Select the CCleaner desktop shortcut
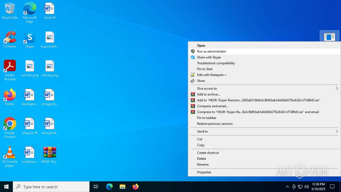 [10, 40]
